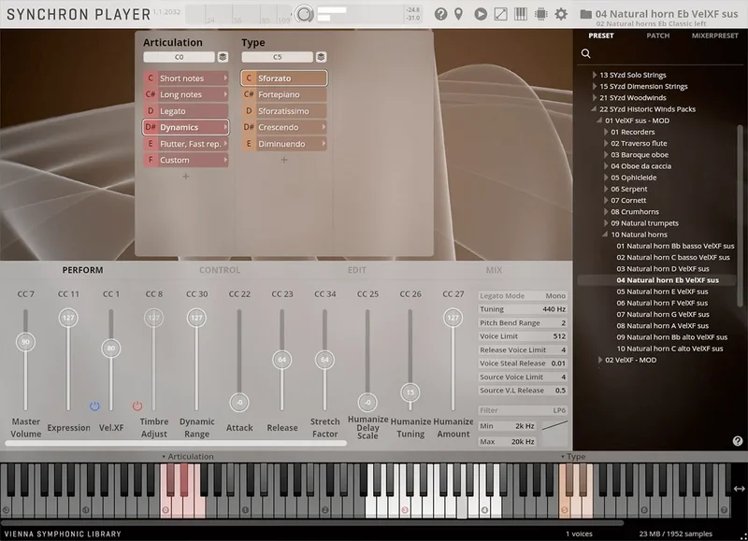748x541 pixels.
Task: Click Tuning 440 Hz value field
Action: pyautogui.click(x=523, y=309)
